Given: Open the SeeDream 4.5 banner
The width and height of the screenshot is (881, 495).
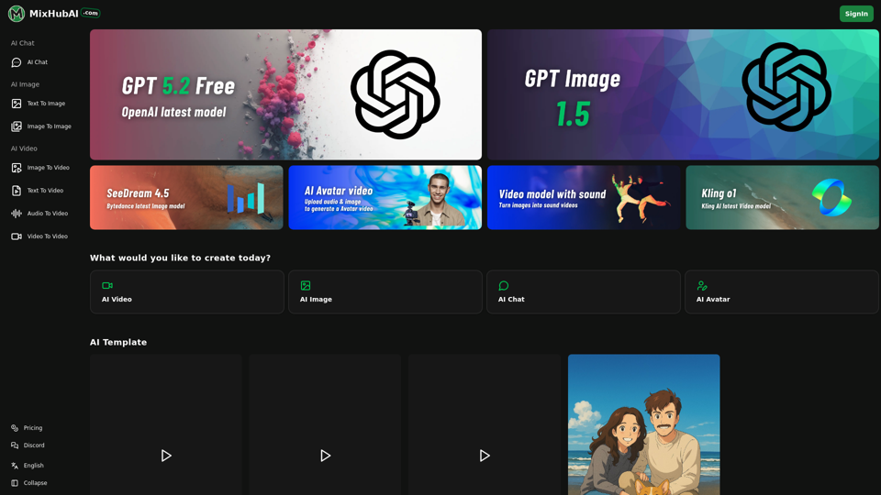Looking at the screenshot, I should [186, 197].
